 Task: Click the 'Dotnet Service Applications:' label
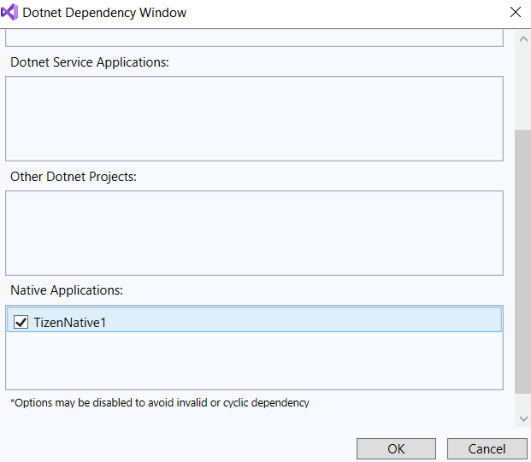click(x=89, y=62)
